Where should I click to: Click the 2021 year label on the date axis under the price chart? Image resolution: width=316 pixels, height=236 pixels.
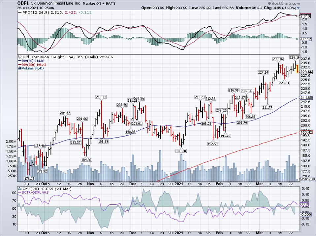click(x=179, y=184)
